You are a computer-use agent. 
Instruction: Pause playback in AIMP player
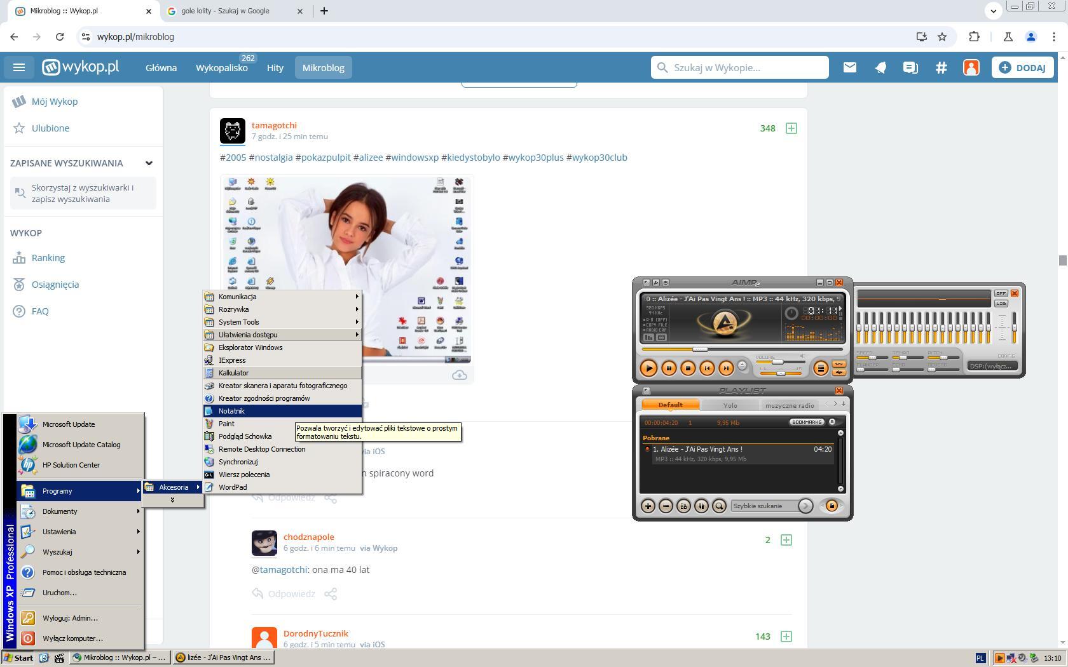pos(668,368)
